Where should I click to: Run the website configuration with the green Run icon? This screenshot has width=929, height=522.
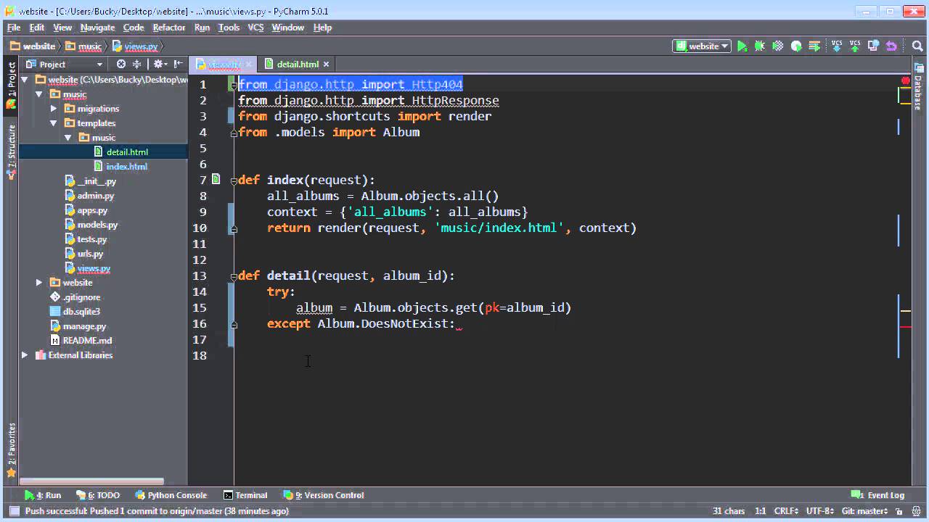pos(742,46)
